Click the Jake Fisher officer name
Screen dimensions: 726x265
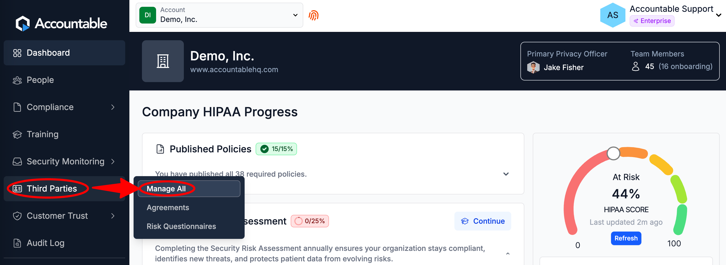(x=563, y=67)
